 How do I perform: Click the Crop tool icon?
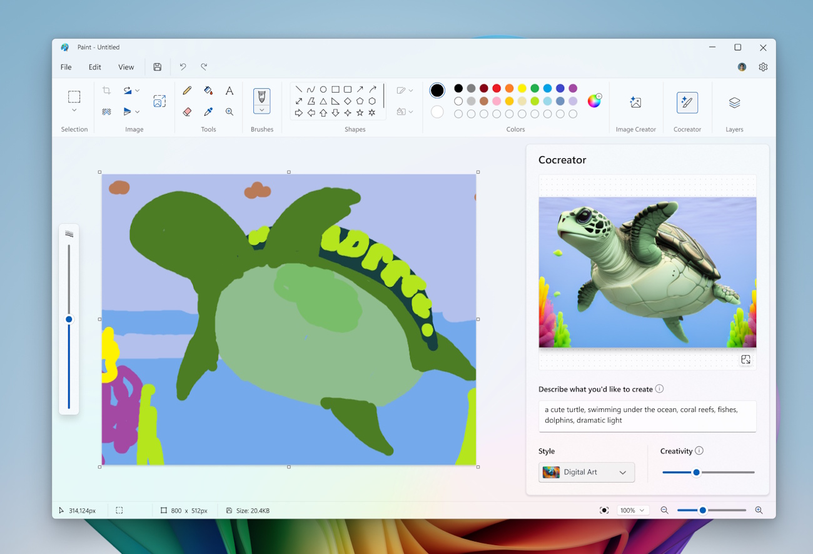(x=107, y=91)
